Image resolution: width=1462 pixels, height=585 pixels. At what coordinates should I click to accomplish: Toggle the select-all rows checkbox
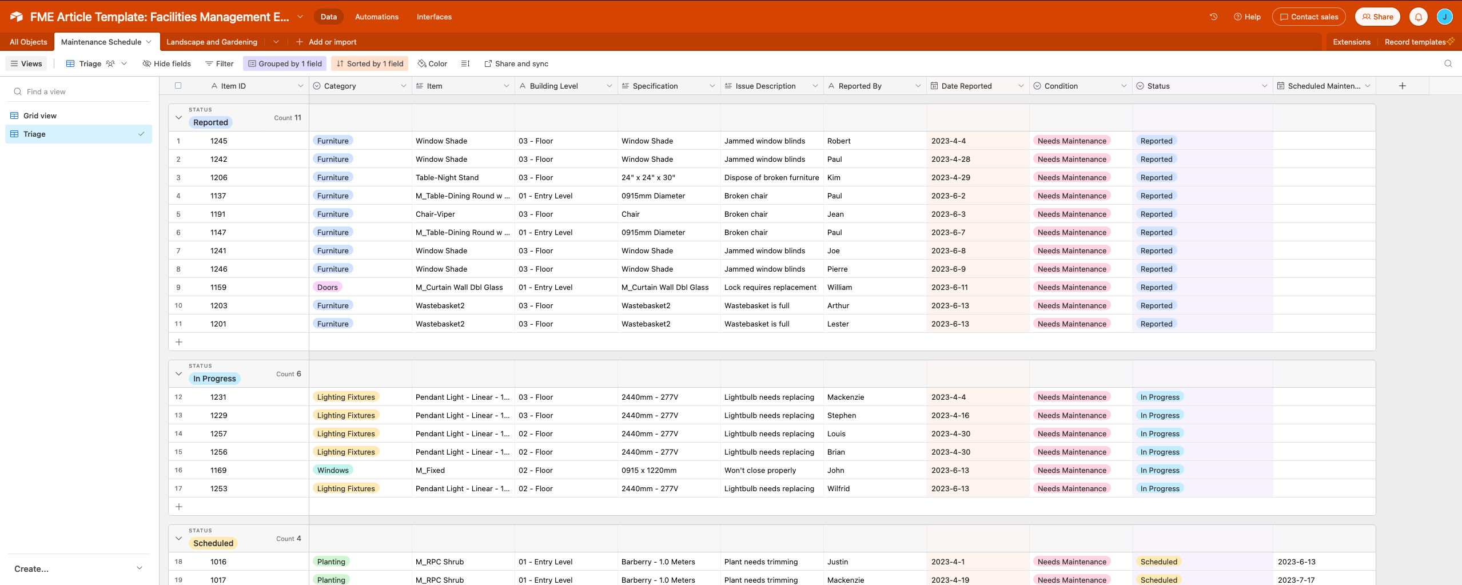pos(178,86)
